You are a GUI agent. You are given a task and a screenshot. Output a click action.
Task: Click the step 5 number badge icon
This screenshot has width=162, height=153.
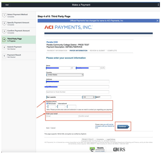pos(4,48)
